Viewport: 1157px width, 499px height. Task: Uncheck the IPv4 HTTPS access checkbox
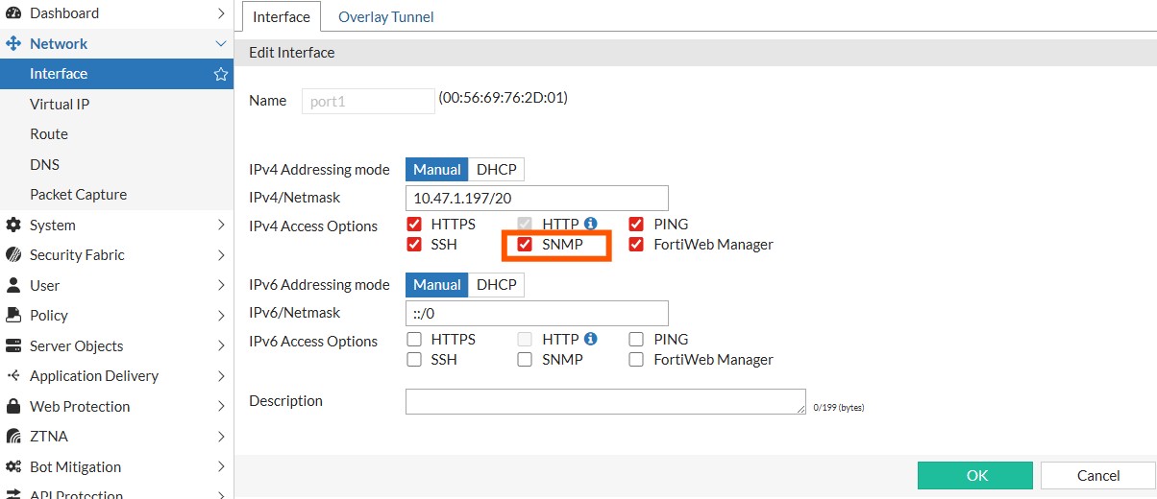(414, 224)
